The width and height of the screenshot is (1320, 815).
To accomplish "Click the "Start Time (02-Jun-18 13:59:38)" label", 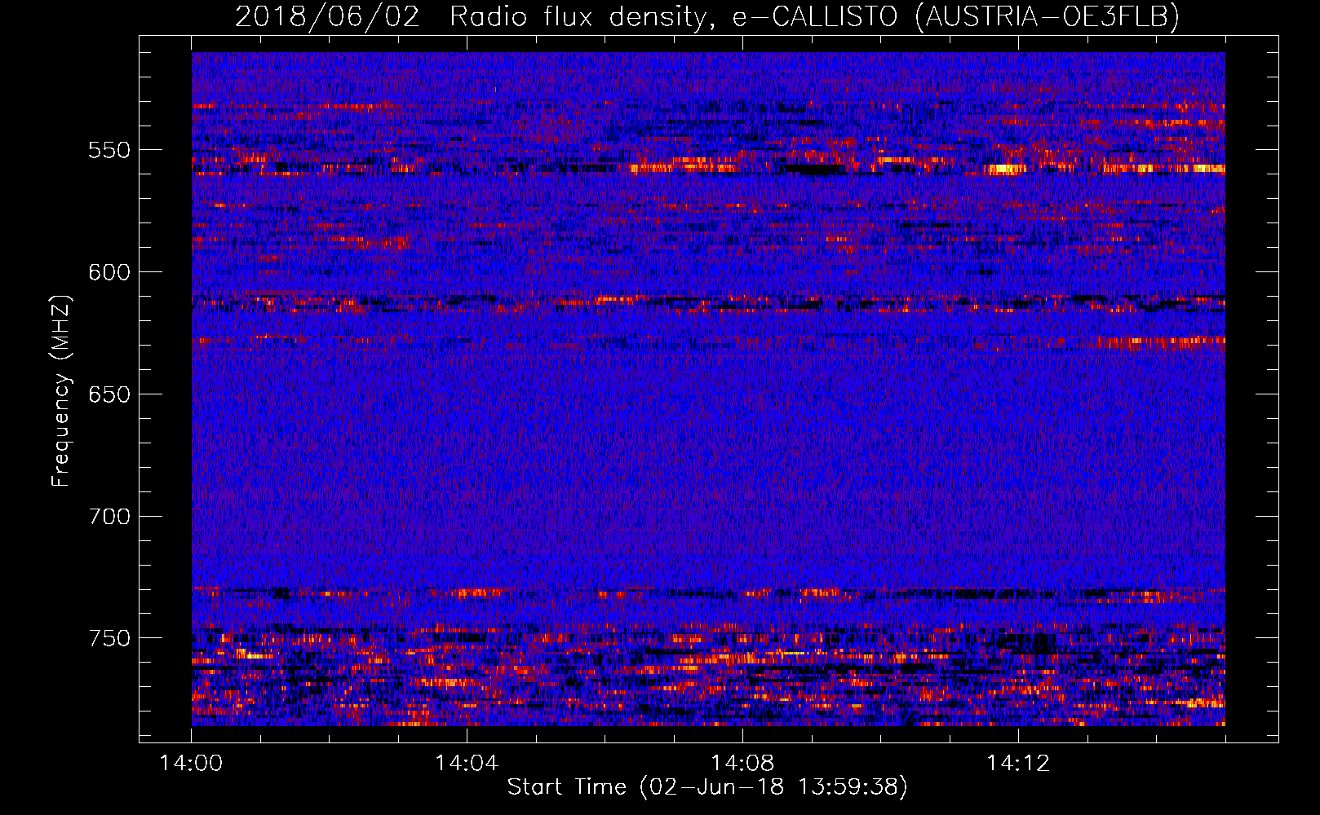I will [707, 787].
